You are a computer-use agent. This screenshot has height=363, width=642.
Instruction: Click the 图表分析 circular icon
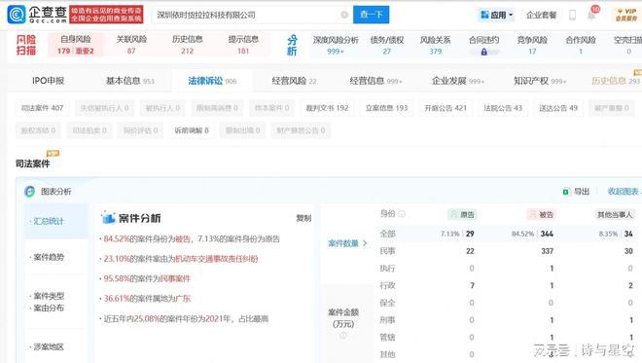pos(29,192)
